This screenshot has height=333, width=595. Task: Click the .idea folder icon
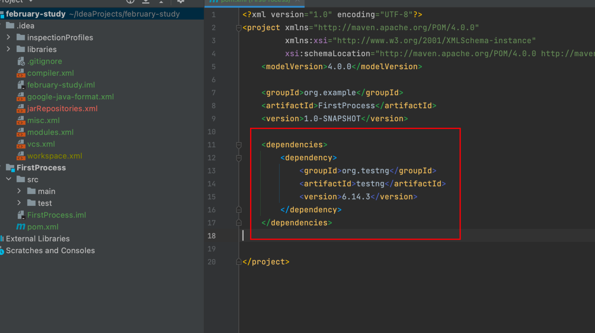coord(10,26)
